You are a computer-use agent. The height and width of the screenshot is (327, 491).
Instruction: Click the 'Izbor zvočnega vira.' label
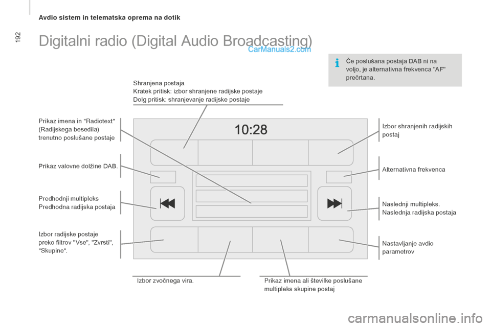coord(165,281)
